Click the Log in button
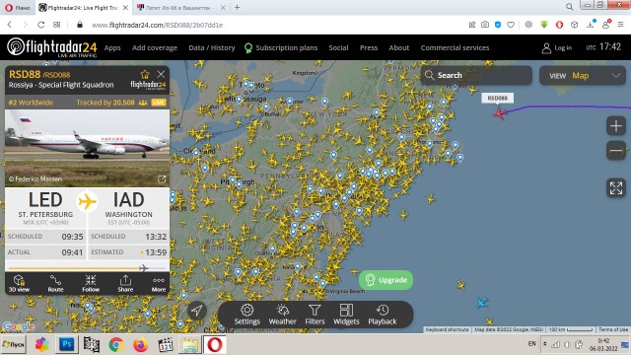Screen dimensions: 631x355 point(557,48)
